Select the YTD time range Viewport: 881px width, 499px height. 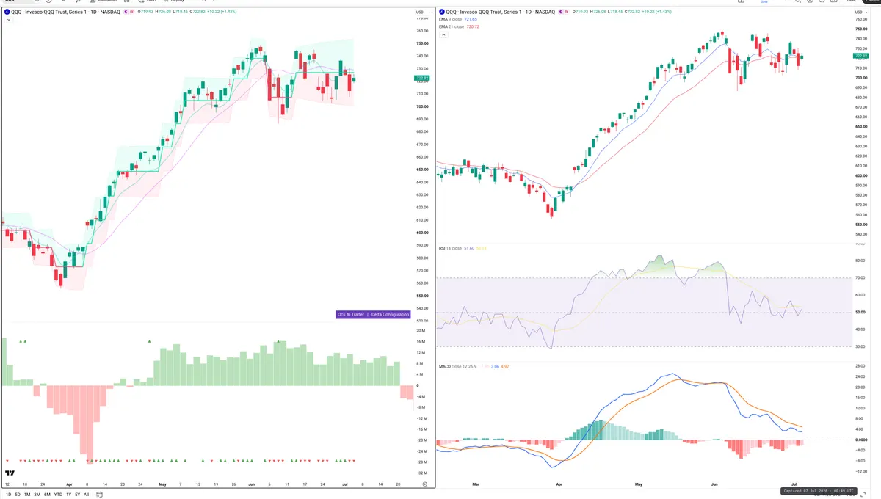59,495
